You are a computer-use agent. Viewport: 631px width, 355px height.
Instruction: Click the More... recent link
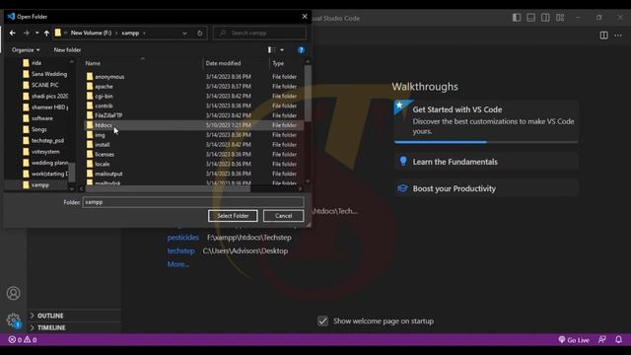(x=177, y=264)
